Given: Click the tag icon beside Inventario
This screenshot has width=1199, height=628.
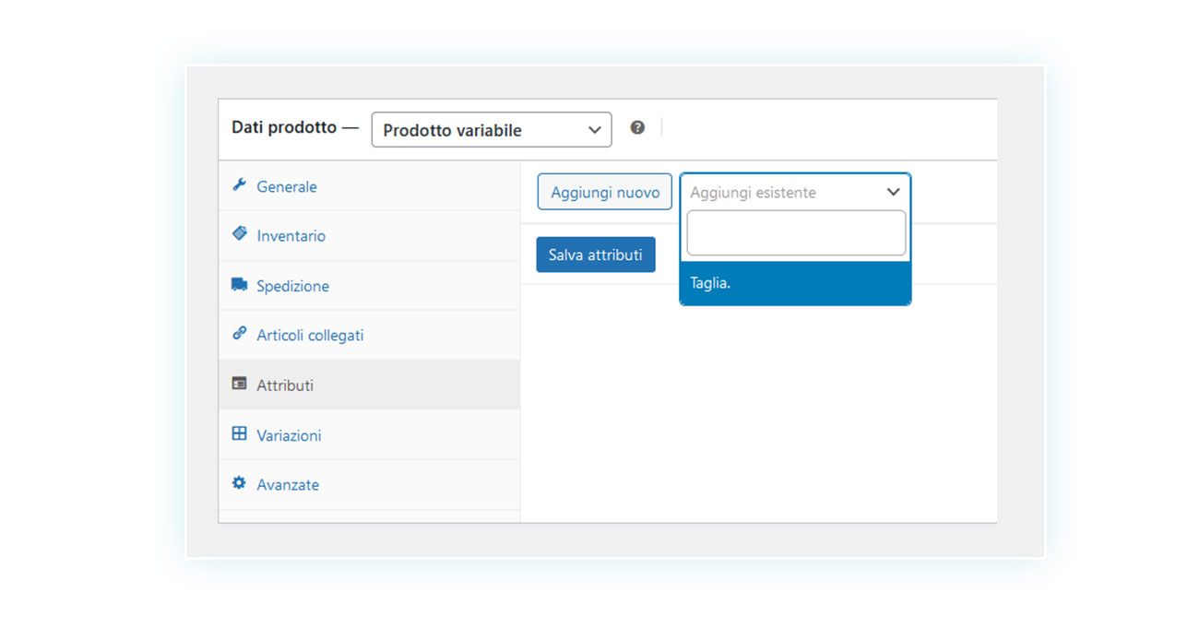Looking at the screenshot, I should [239, 234].
